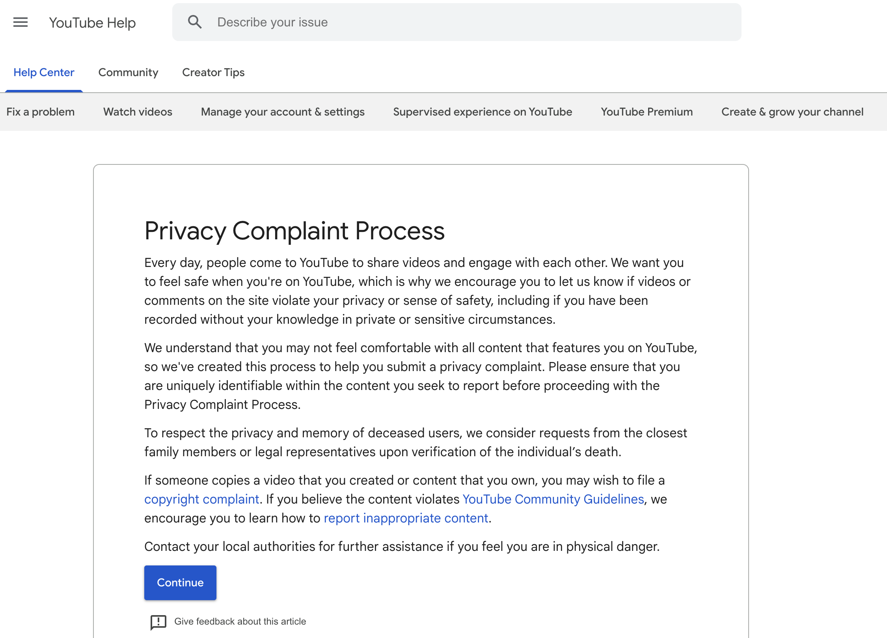Click the report inappropriate content link
Viewport: 887px width, 638px height.
[406, 518]
